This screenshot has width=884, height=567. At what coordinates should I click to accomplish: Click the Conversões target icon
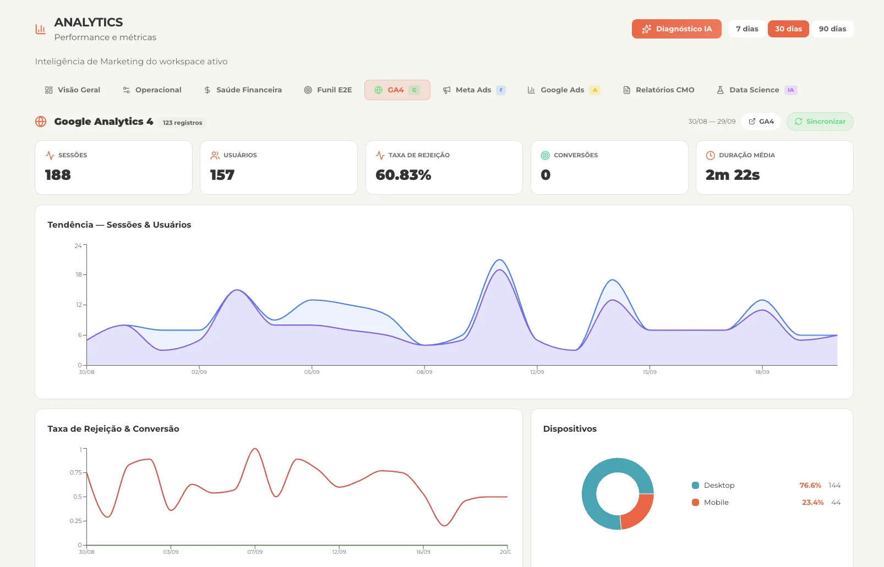545,156
